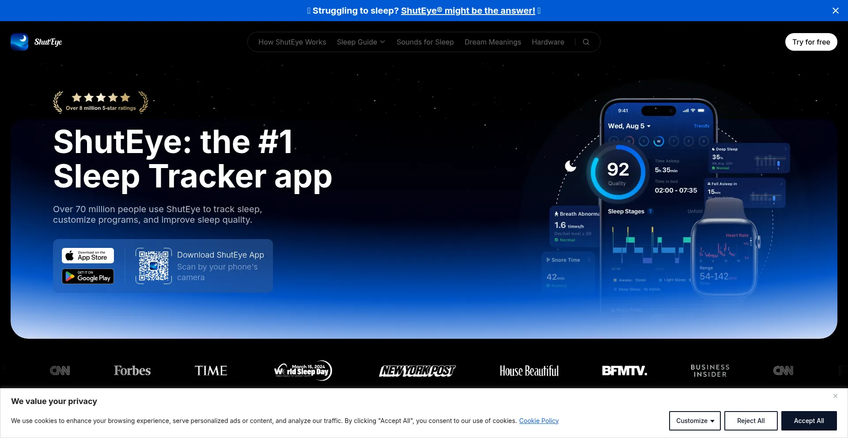The image size is (848, 438).
Task: Get it on Google Play badge
Action: (x=88, y=277)
